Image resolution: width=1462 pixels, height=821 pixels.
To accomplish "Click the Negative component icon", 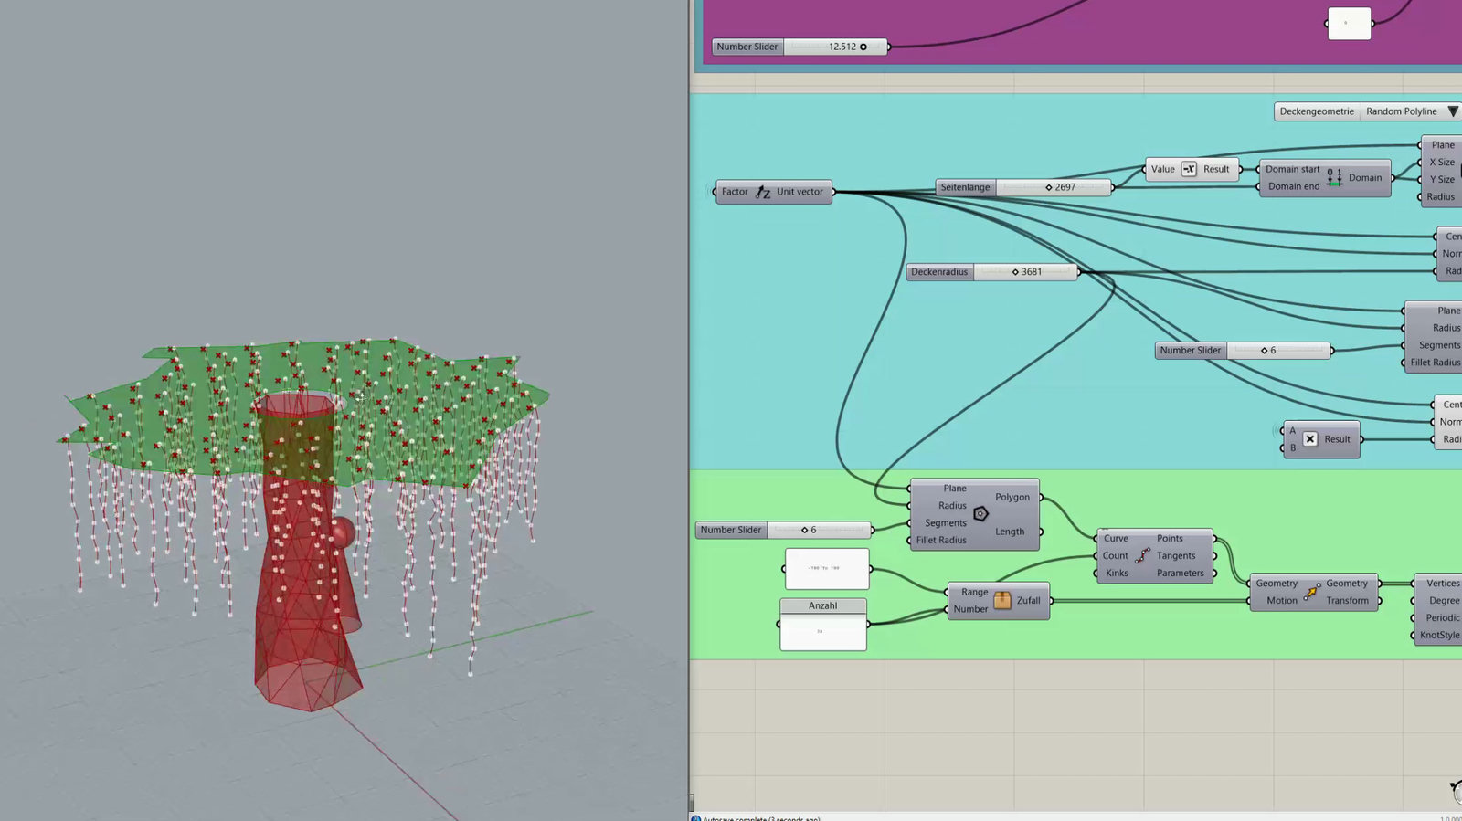I will (1189, 169).
